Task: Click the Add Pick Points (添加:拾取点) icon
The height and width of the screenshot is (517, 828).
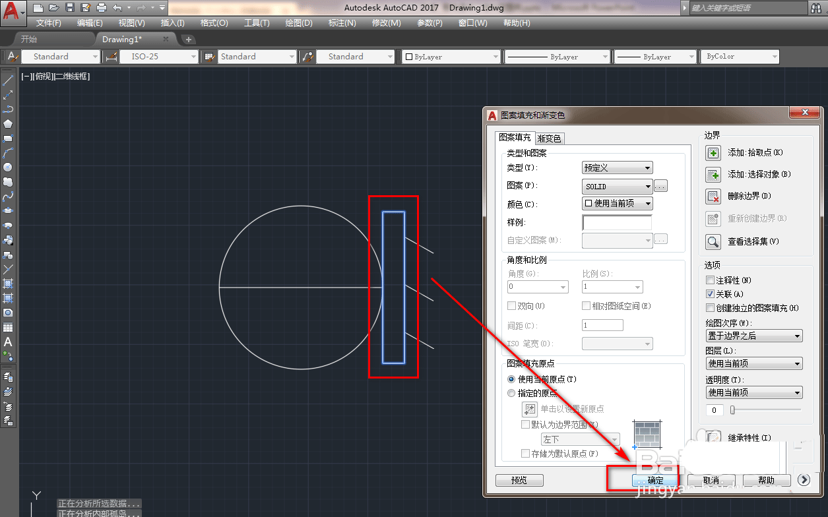Action: tap(713, 153)
